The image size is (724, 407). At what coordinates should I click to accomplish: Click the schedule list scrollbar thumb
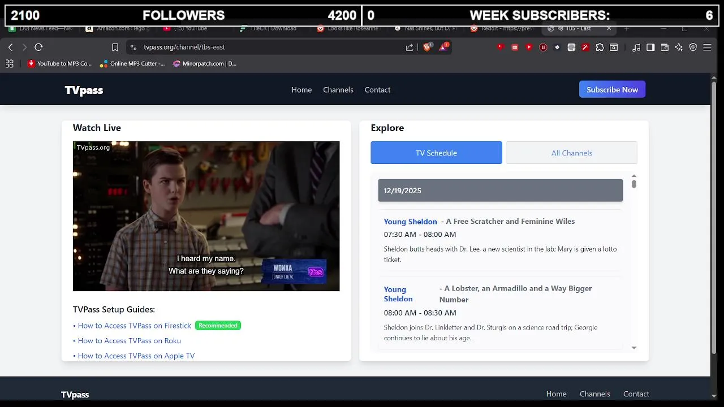coord(634,184)
